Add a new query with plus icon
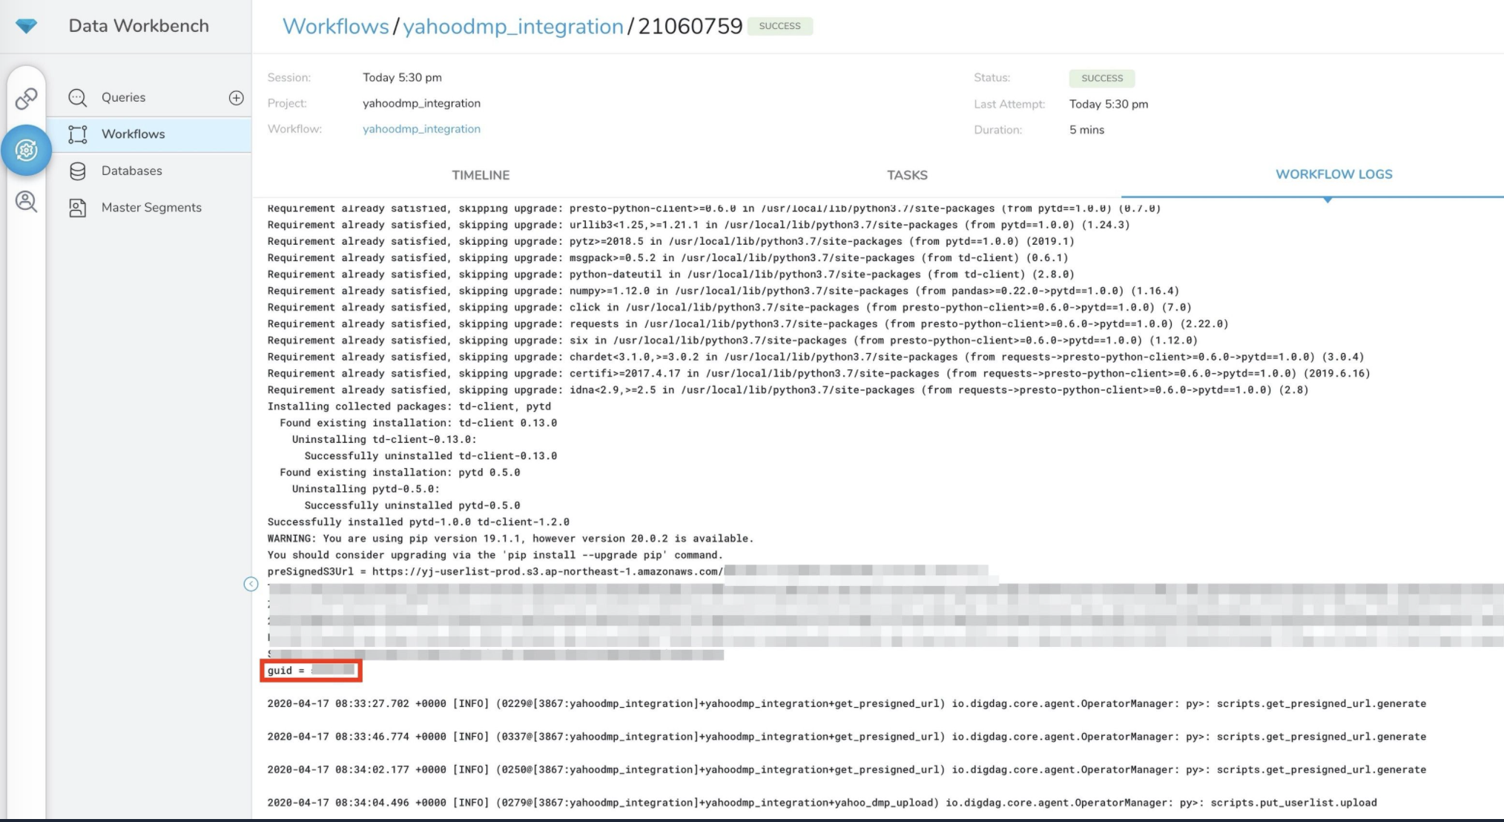 click(x=236, y=97)
